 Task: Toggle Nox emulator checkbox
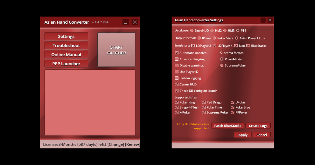[x=236, y=46]
